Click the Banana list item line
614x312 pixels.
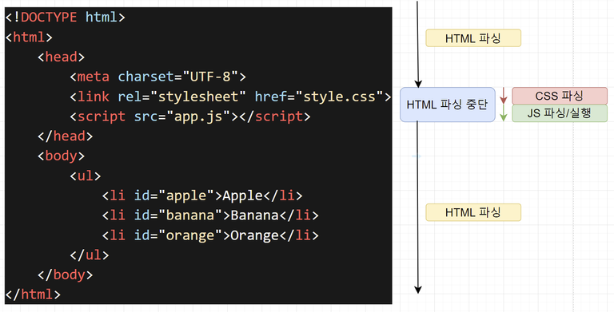[210, 215]
